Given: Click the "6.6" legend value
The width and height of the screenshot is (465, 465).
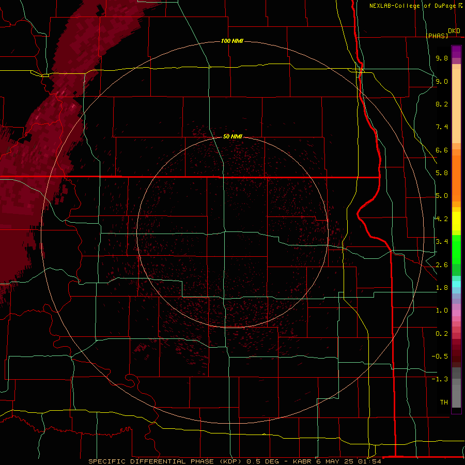Looking at the screenshot, I should coord(442,150).
